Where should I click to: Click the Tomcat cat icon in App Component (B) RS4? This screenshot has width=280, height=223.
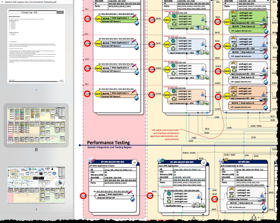coord(233,88)
